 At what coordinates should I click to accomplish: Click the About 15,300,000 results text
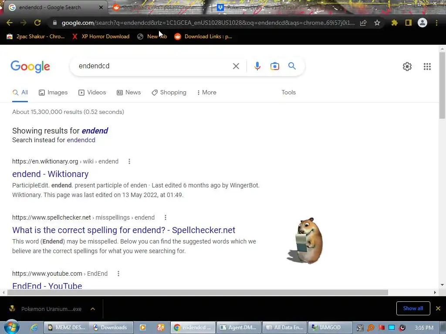pyautogui.click(x=68, y=112)
